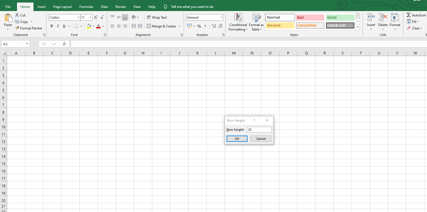Toggle bold formatting
This screenshot has width=427, height=212.
52,26
